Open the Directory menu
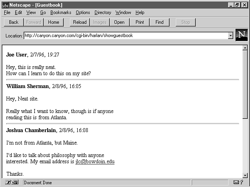Image resolution: width=250 pixels, height=187 pixels. 103,12
